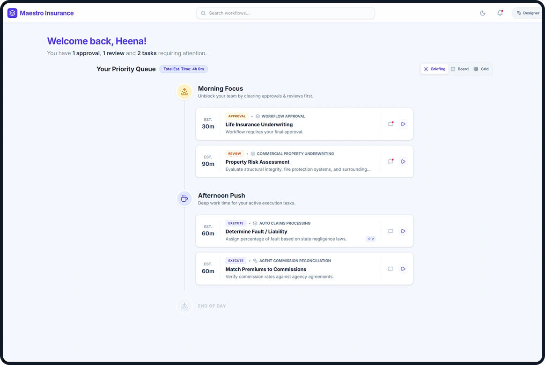Open comments on Match Premiums to Commissions

390,269
